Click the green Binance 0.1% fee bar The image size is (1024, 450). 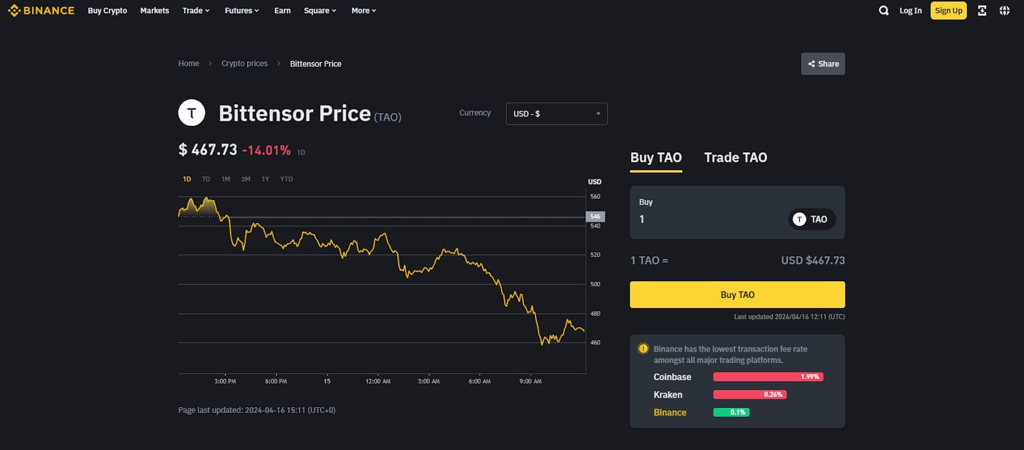732,412
